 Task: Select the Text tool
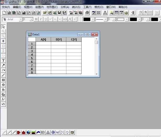pos(3,60)
